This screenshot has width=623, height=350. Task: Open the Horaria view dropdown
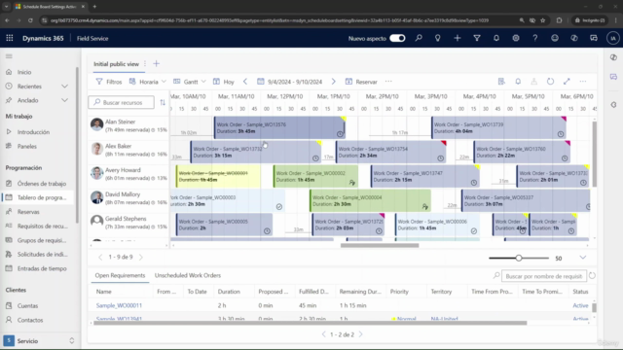(147, 82)
